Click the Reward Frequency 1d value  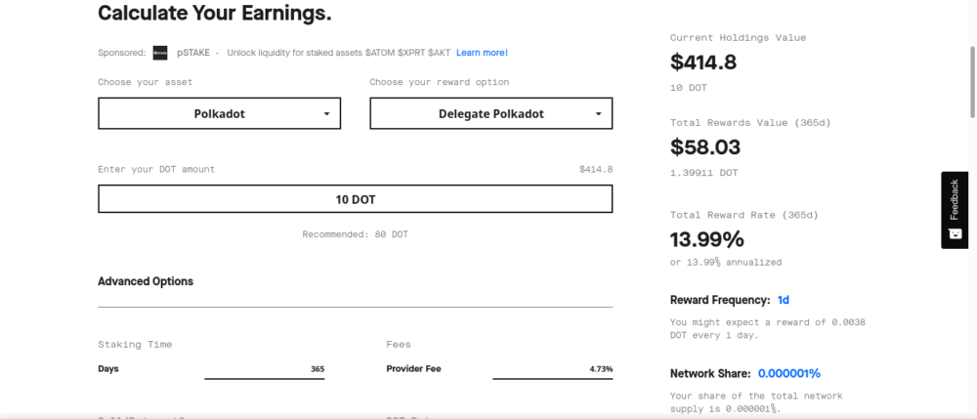pyautogui.click(x=784, y=300)
